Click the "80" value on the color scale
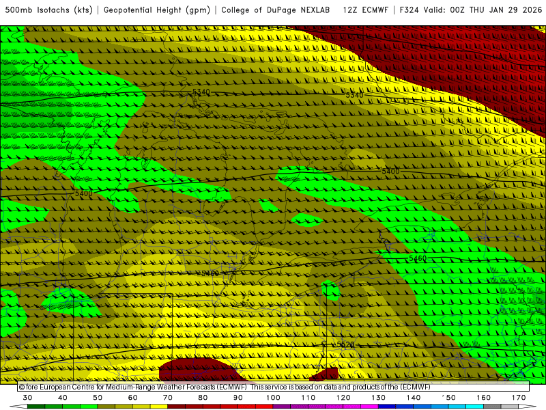 [x=203, y=398]
